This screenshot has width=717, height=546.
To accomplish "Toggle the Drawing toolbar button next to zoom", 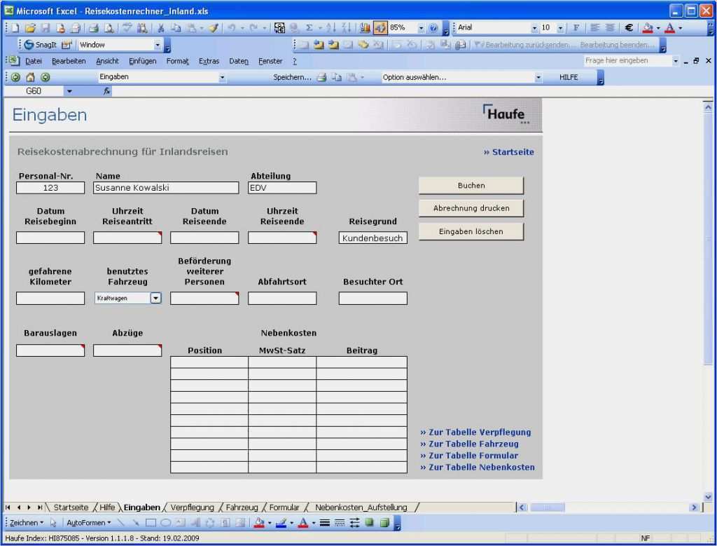I will [x=380, y=28].
